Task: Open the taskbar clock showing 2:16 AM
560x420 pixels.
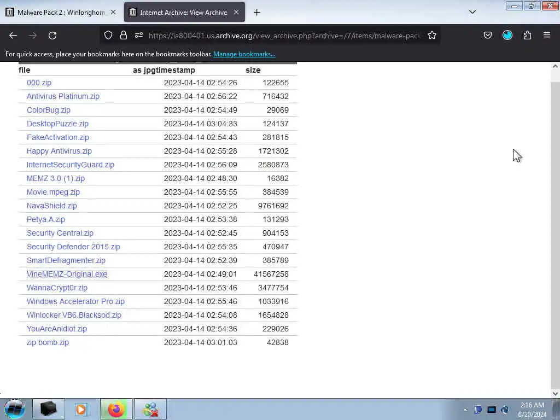Action: (x=532, y=410)
